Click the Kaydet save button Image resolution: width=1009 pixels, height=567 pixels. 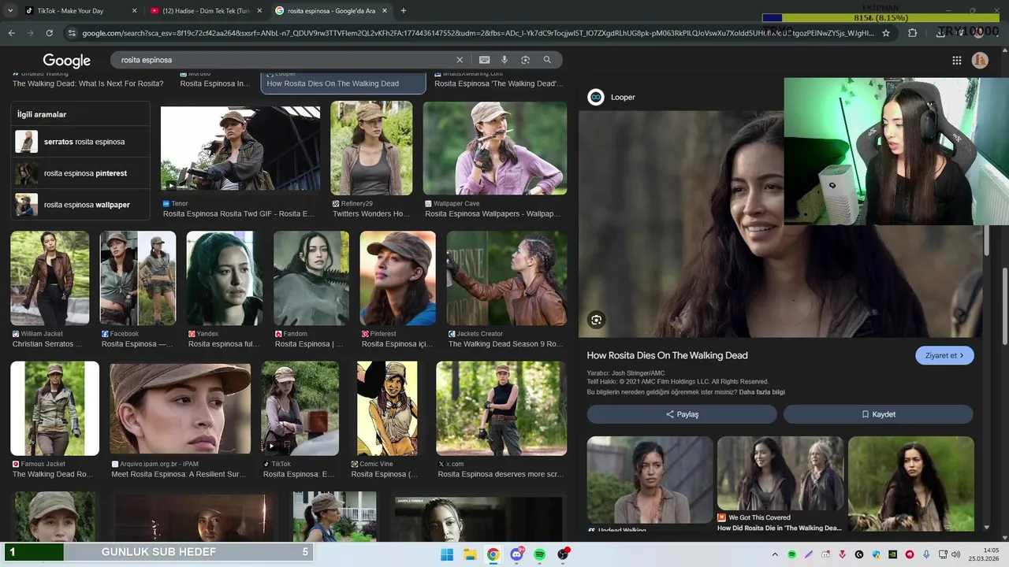[878, 414]
